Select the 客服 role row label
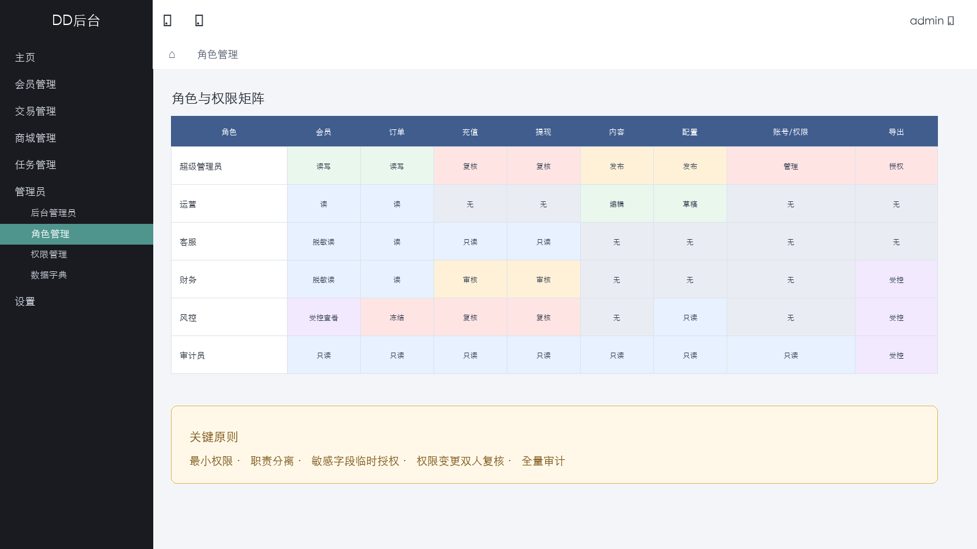 tap(229, 242)
